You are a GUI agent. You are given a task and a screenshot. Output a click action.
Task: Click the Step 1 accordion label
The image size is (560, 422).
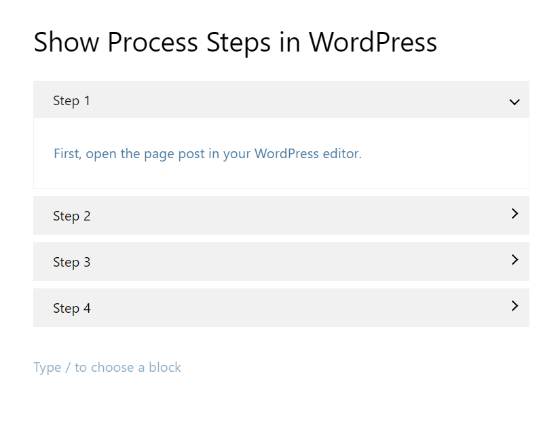point(71,101)
